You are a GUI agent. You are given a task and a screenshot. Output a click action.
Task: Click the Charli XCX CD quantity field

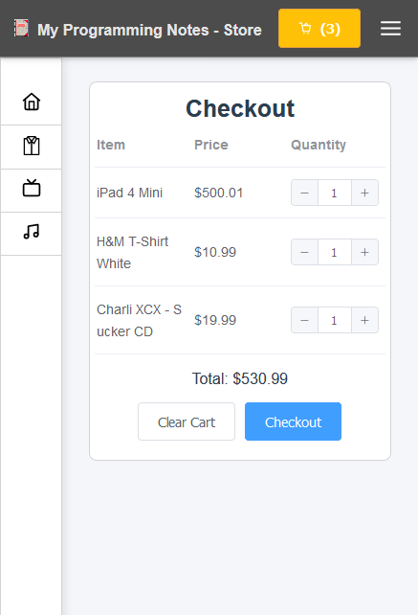pyautogui.click(x=335, y=320)
